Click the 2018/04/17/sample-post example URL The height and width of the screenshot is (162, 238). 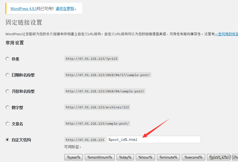[108, 75]
